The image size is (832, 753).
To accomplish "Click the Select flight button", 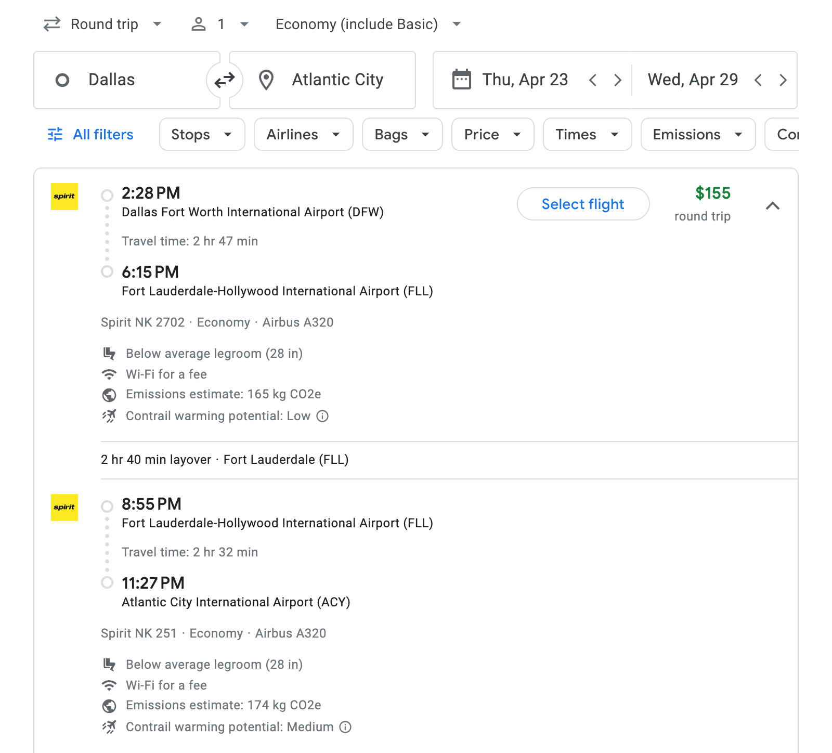I will coord(582,204).
